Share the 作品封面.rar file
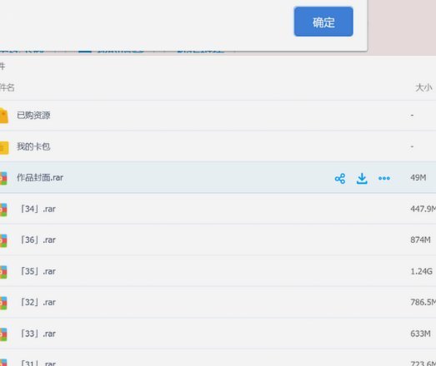The height and width of the screenshot is (366, 436). click(340, 178)
